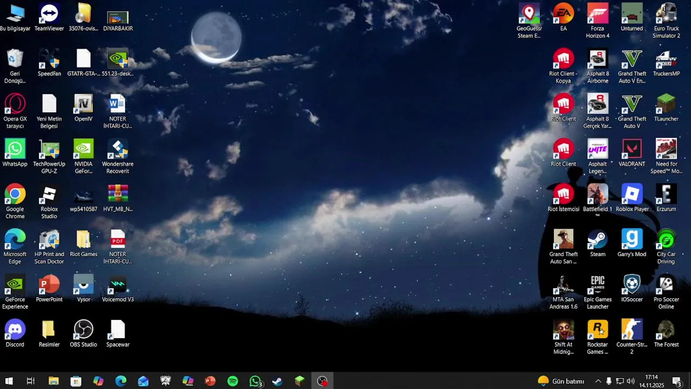The height and width of the screenshot is (389, 691).
Task: Click the Discord desktop shortcut
Action: (x=15, y=333)
